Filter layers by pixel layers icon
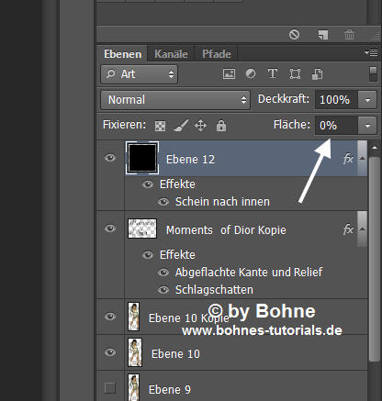This screenshot has height=401, width=382. (229, 74)
